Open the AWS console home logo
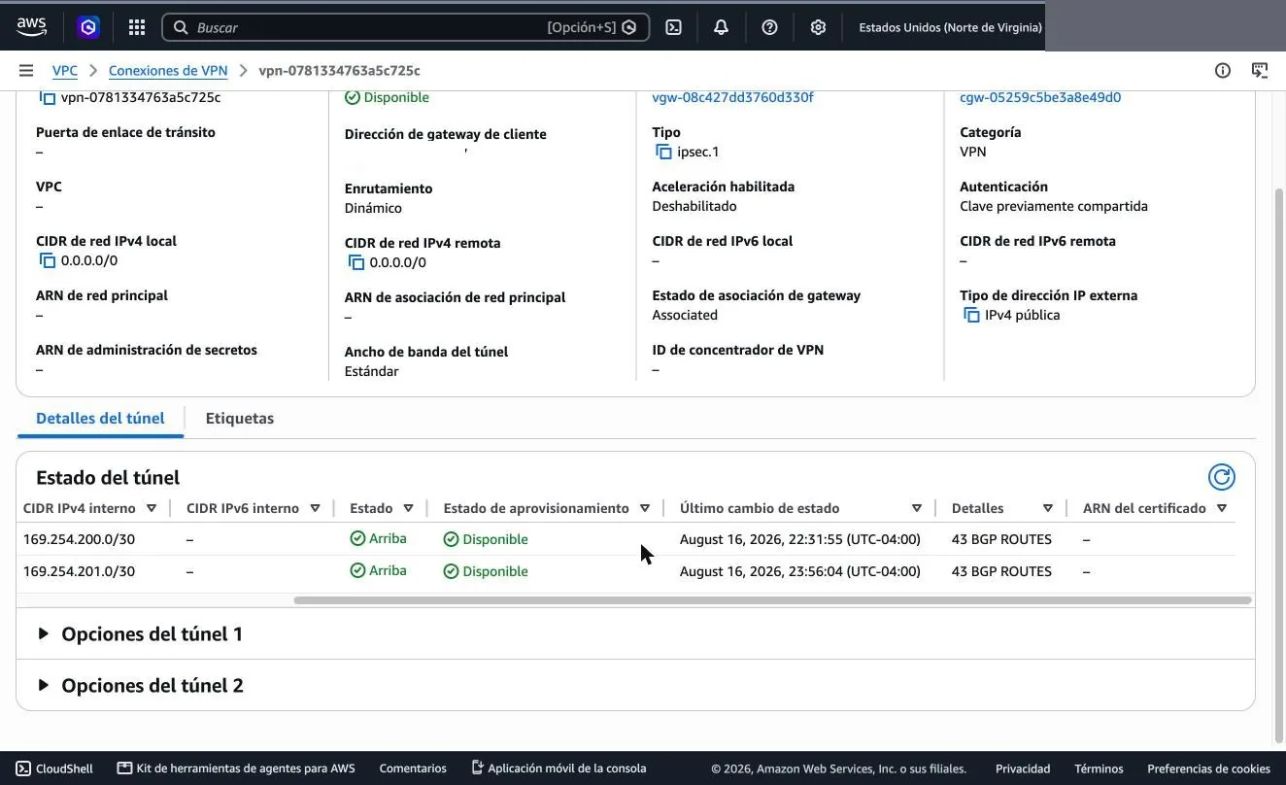Viewport: 1286px width, 785px height. pyautogui.click(x=31, y=27)
